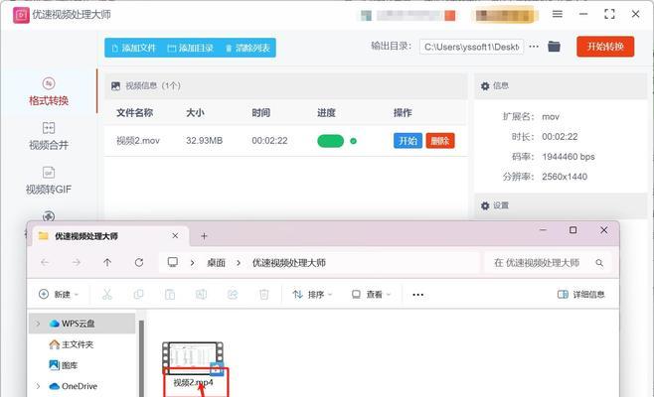Select the 视频2.mov file name cell
The height and width of the screenshot is (397, 654).
click(138, 141)
